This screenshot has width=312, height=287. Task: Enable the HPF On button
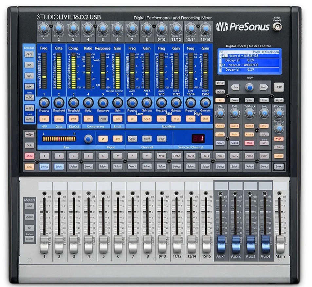tap(44, 119)
